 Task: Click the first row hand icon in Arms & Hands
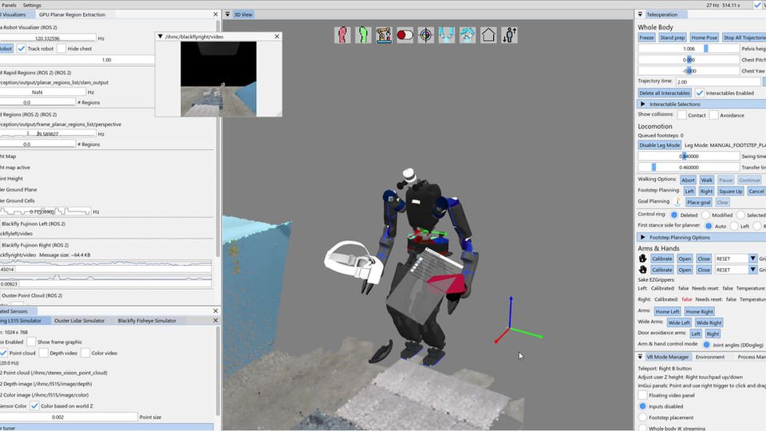tap(642, 259)
